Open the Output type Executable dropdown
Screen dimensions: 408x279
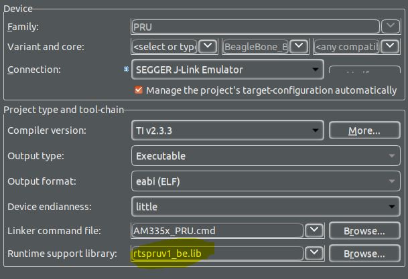point(266,156)
